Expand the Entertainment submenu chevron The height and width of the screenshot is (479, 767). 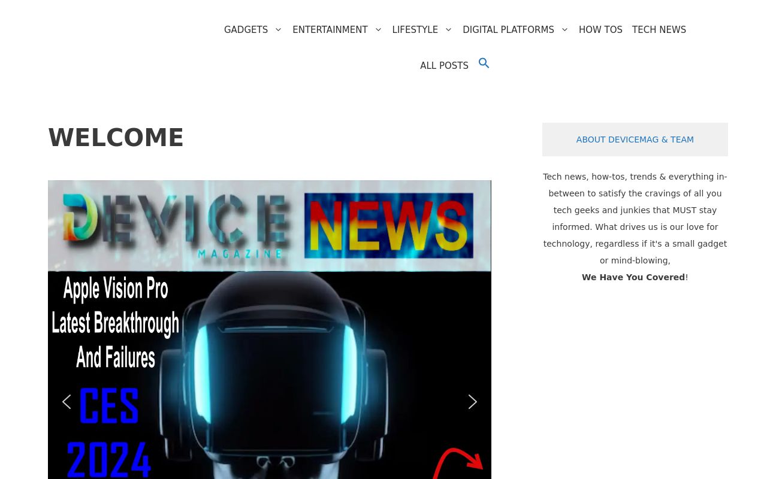(x=378, y=30)
